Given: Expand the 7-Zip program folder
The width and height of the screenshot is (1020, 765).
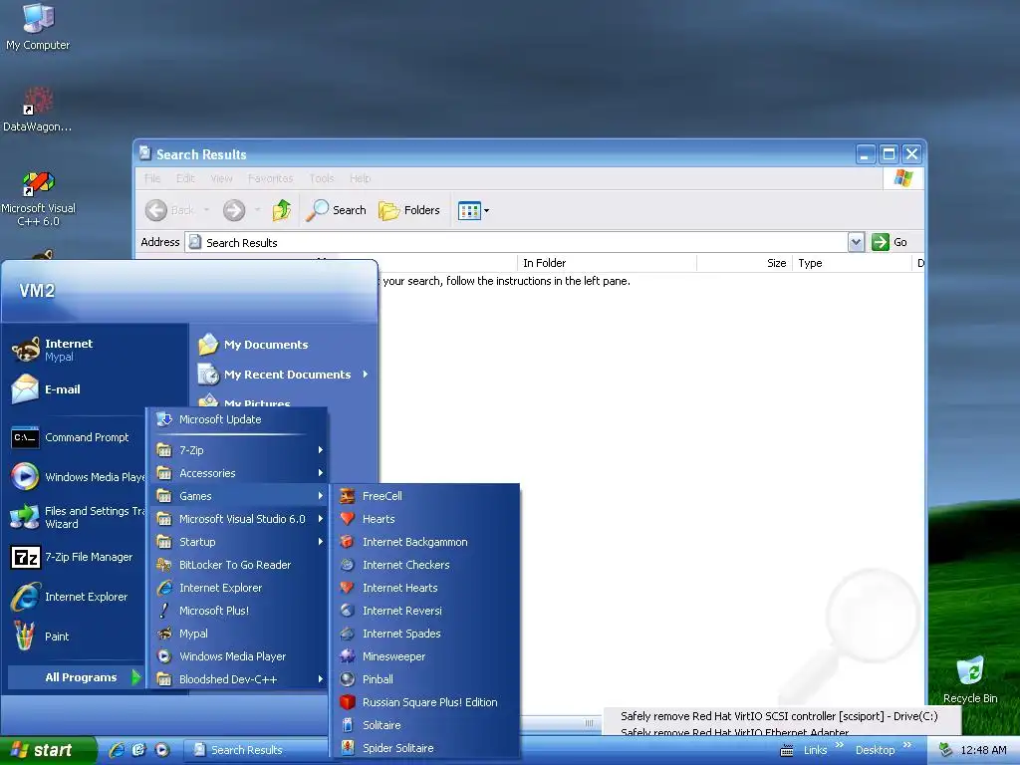Looking at the screenshot, I should [238, 449].
